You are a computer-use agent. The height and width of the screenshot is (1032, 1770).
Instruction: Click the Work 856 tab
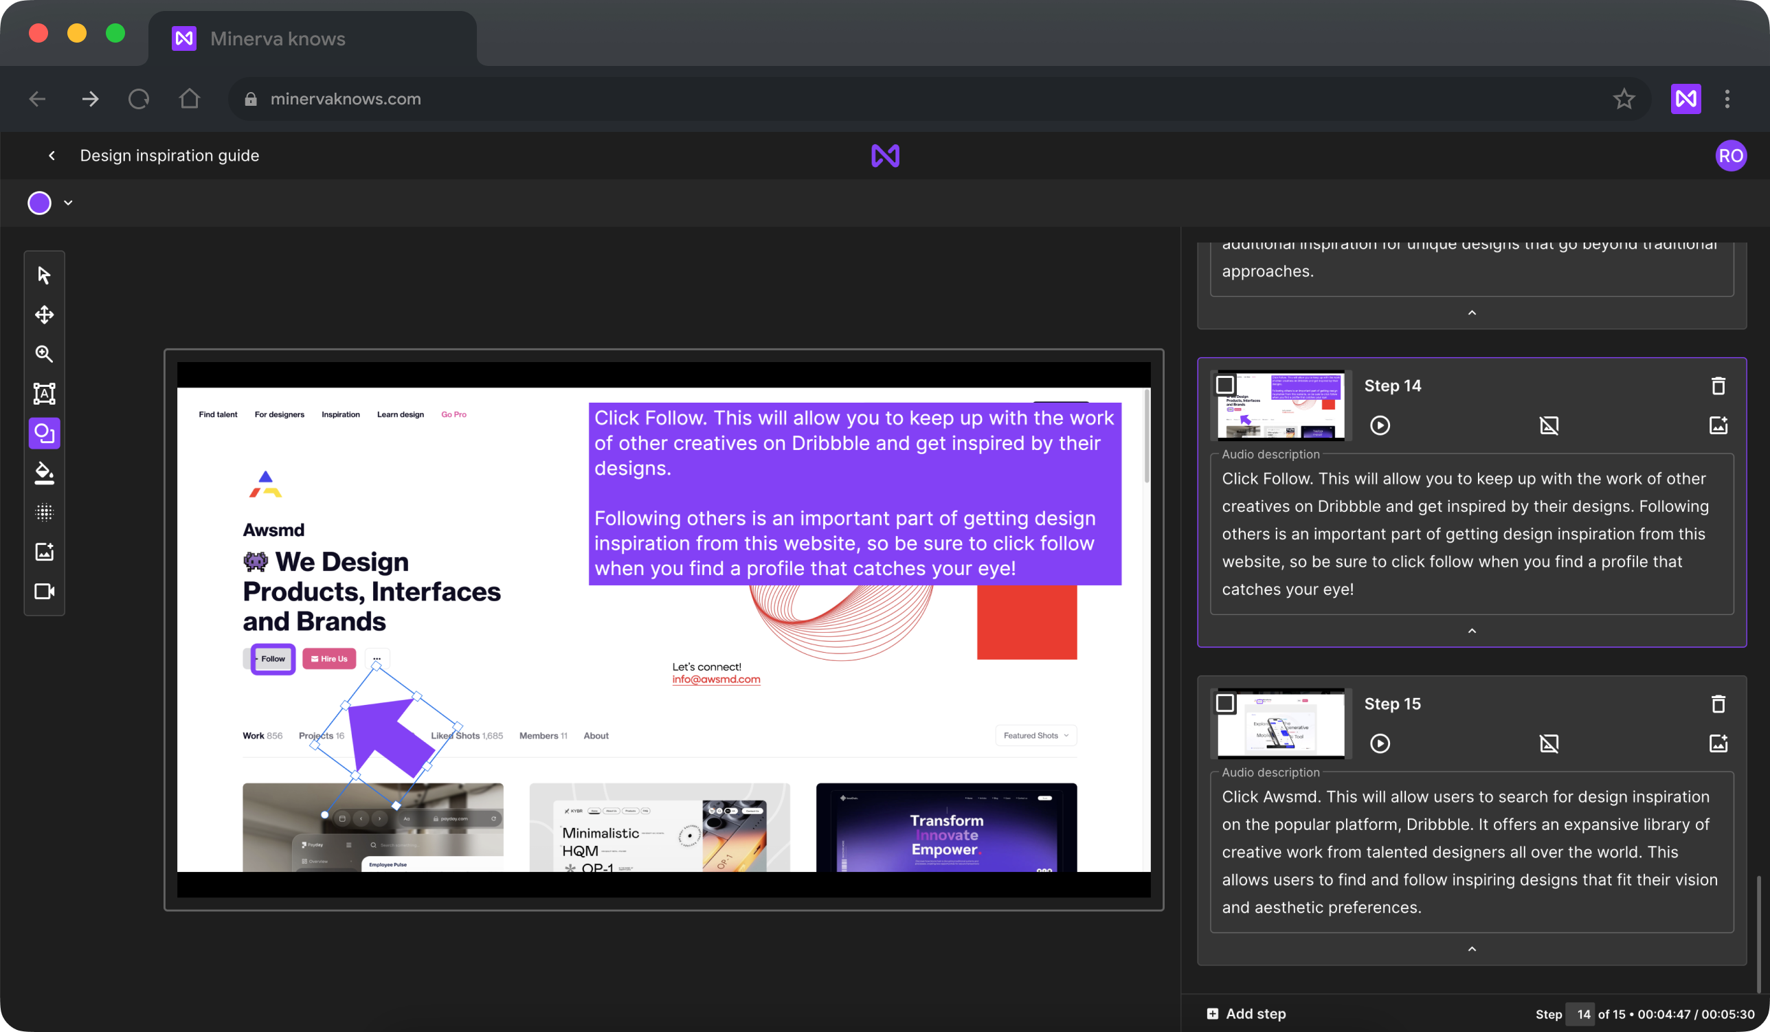click(x=262, y=736)
